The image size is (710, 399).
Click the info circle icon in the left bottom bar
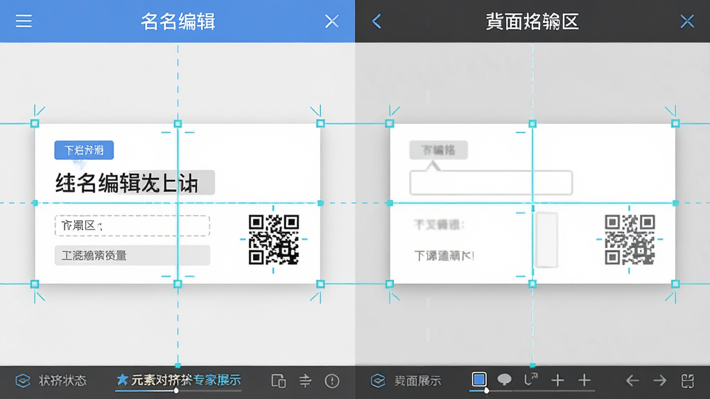coord(332,381)
